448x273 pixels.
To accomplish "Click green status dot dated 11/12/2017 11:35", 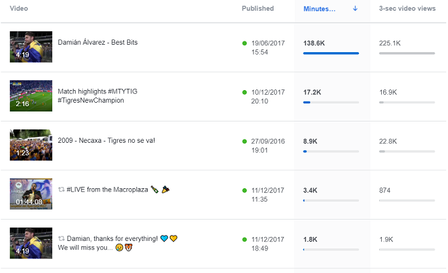I will tap(245, 190).
